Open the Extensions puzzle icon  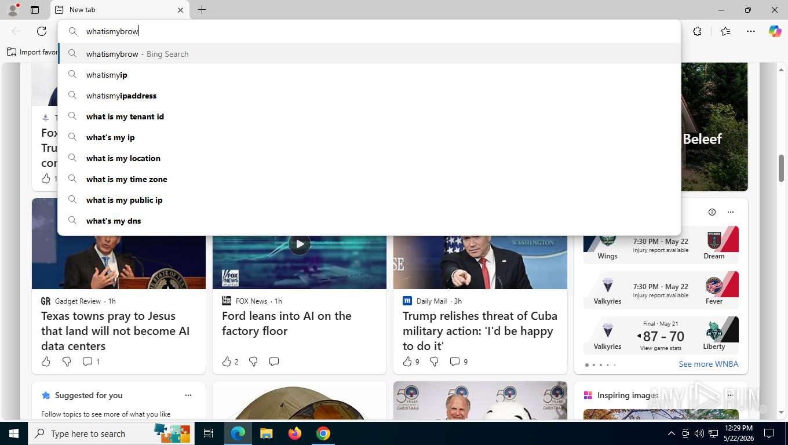[x=697, y=31]
